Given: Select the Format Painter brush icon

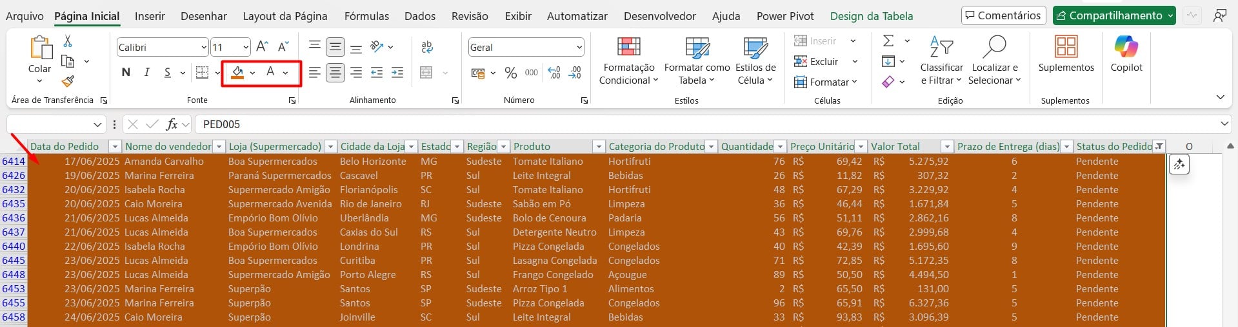Looking at the screenshot, I should pyautogui.click(x=68, y=81).
